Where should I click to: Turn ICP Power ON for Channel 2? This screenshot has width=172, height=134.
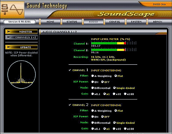click(x=92, y=117)
